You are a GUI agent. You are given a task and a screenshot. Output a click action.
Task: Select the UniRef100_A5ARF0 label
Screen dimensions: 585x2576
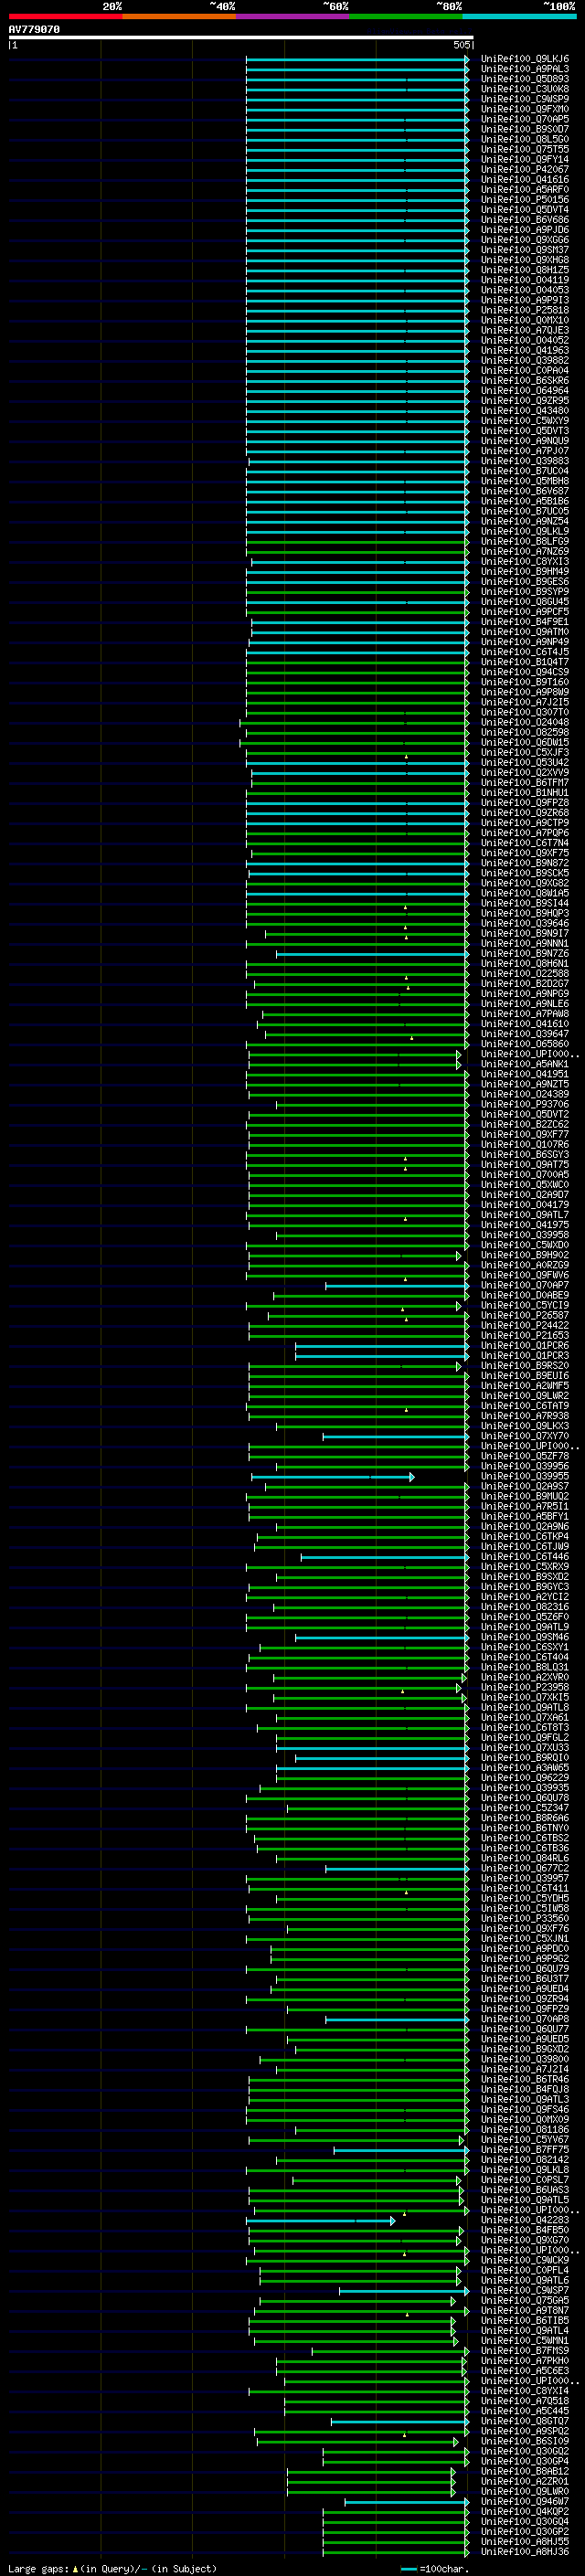(x=524, y=190)
